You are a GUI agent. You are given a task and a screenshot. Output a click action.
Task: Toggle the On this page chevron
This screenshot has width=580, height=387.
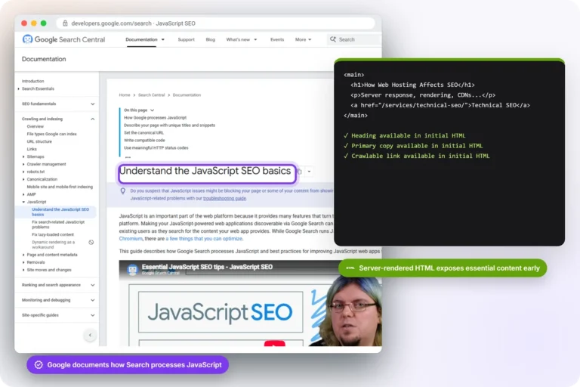[x=152, y=110]
